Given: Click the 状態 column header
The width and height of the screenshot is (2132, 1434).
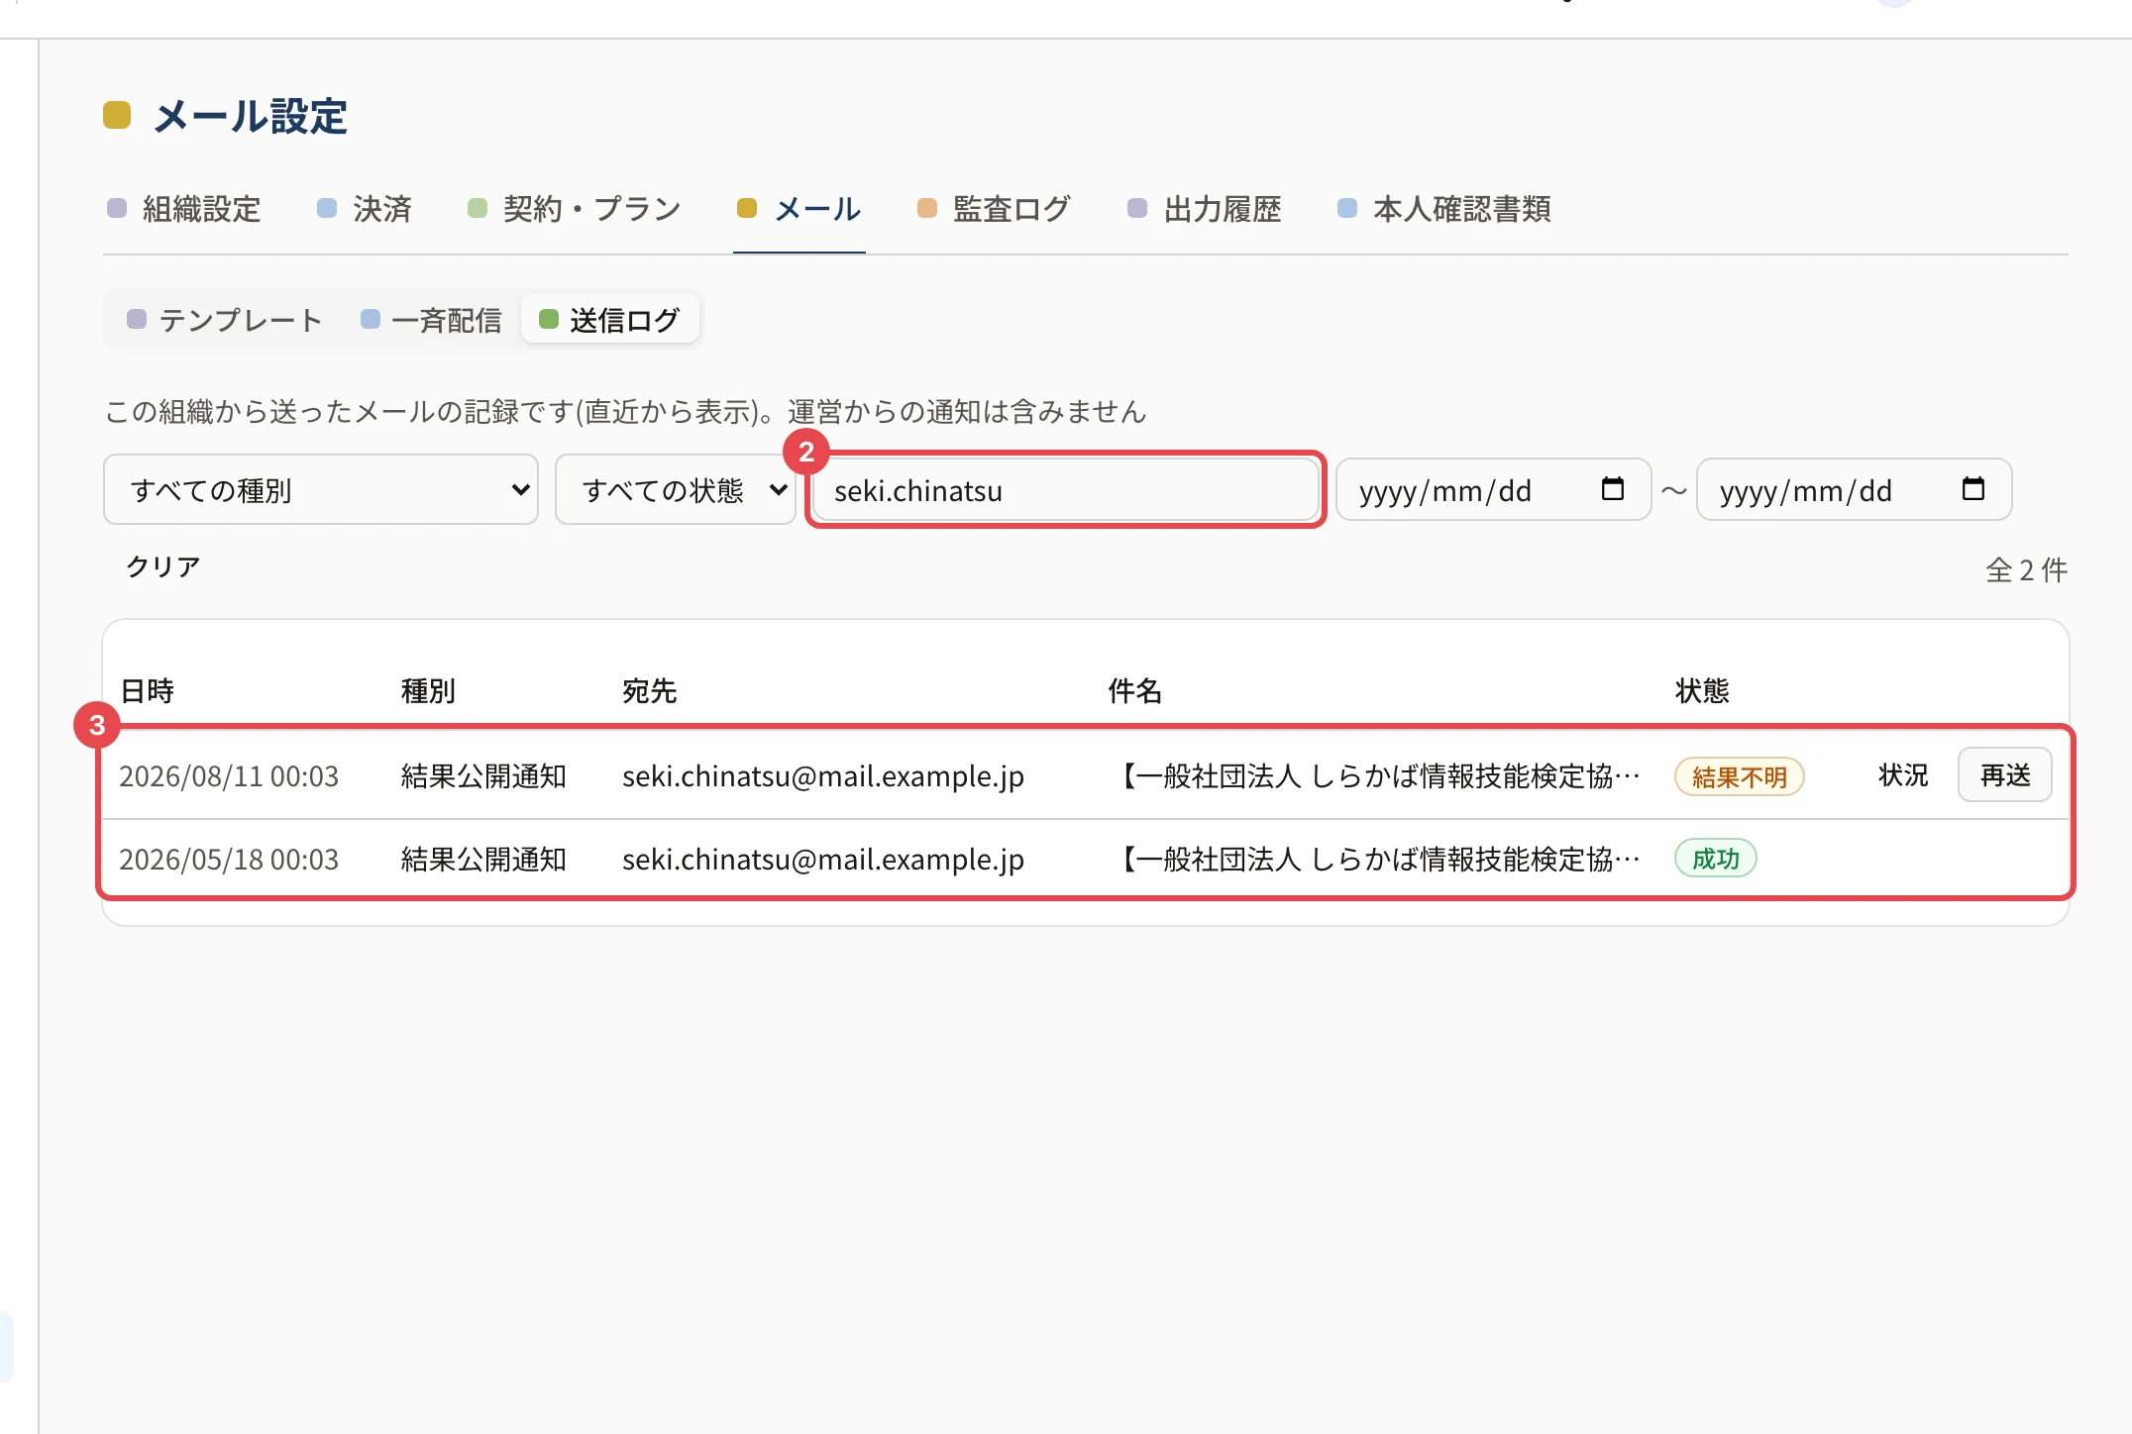Looking at the screenshot, I should pyautogui.click(x=1702, y=690).
